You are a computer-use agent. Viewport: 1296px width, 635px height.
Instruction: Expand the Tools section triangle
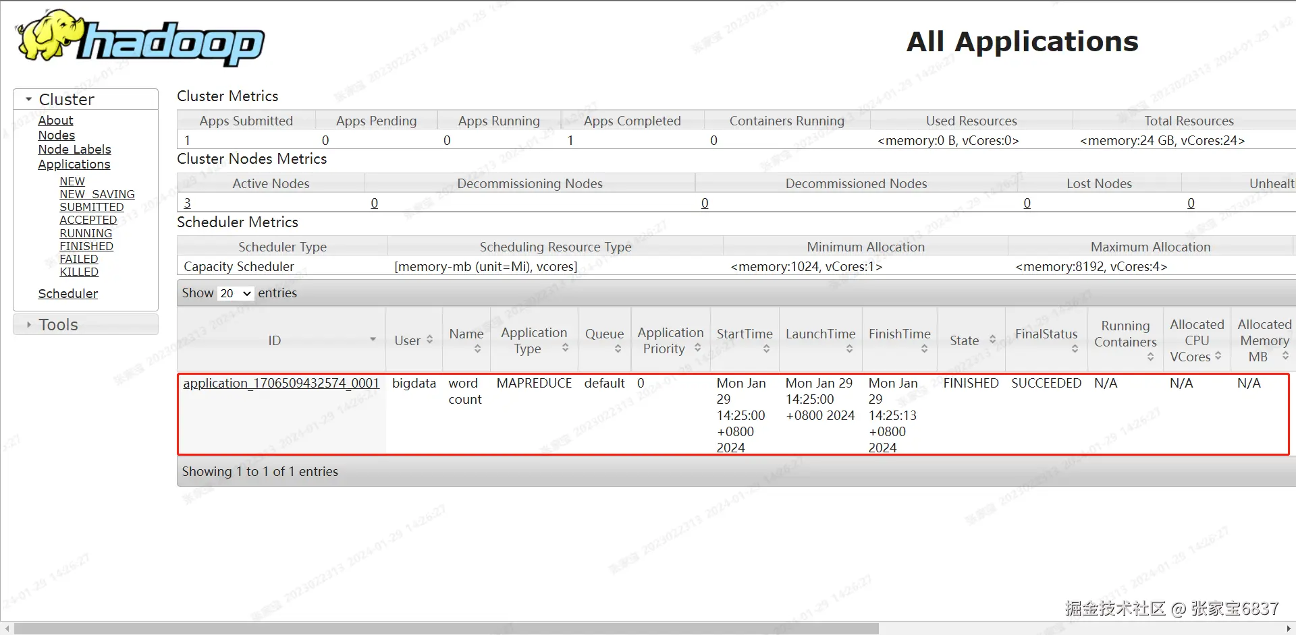pyautogui.click(x=28, y=325)
